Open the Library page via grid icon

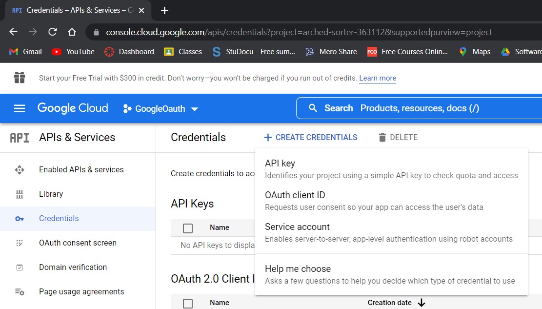click(x=20, y=194)
